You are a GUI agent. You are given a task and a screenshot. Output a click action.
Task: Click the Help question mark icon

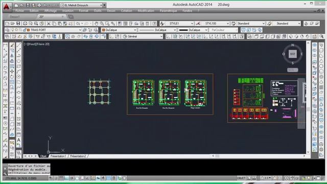pos(154,24)
